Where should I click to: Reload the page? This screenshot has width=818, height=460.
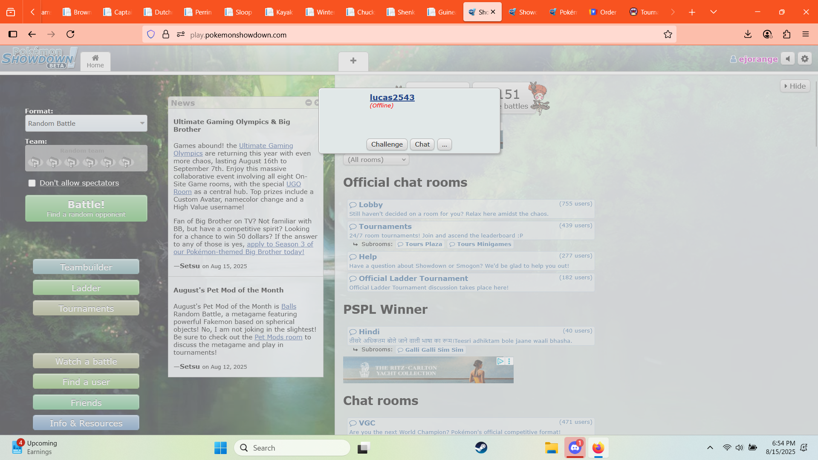[70, 34]
